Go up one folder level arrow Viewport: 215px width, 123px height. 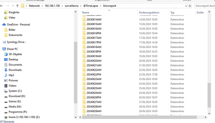coord(17,6)
